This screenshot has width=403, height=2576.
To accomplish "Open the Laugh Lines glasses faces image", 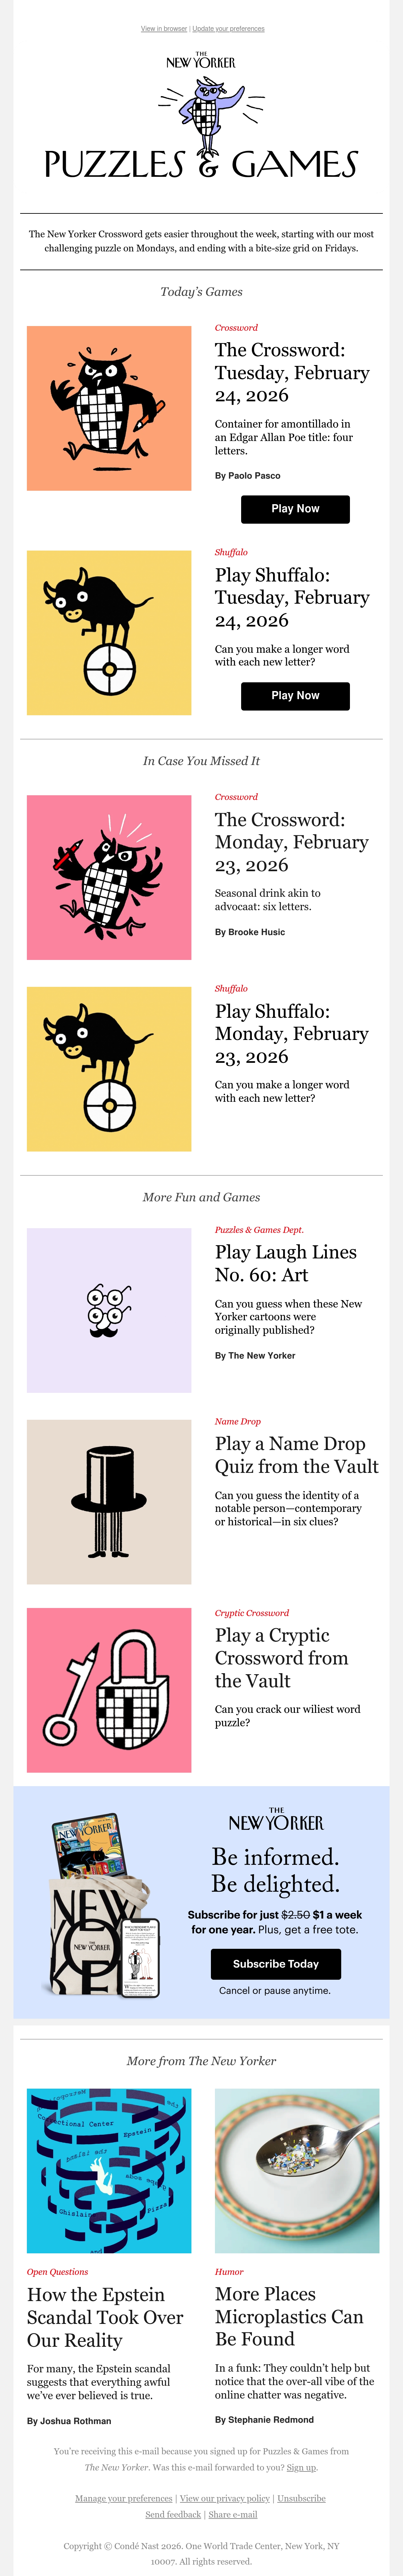I will pyautogui.click(x=109, y=1310).
